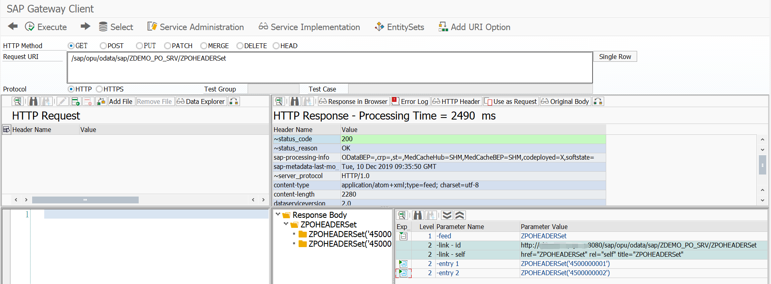Click the HTTP Header button
Viewport: 771px width, 284px height.
tap(456, 101)
